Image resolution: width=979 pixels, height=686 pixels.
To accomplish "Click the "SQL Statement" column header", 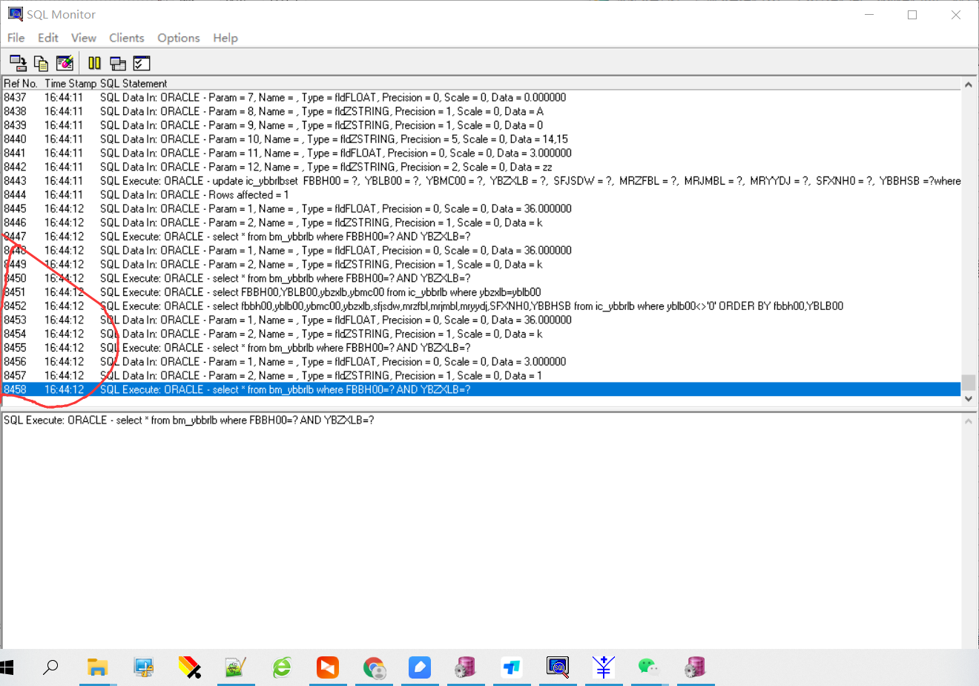I will 133,84.
